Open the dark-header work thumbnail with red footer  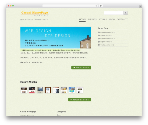[32, 90]
